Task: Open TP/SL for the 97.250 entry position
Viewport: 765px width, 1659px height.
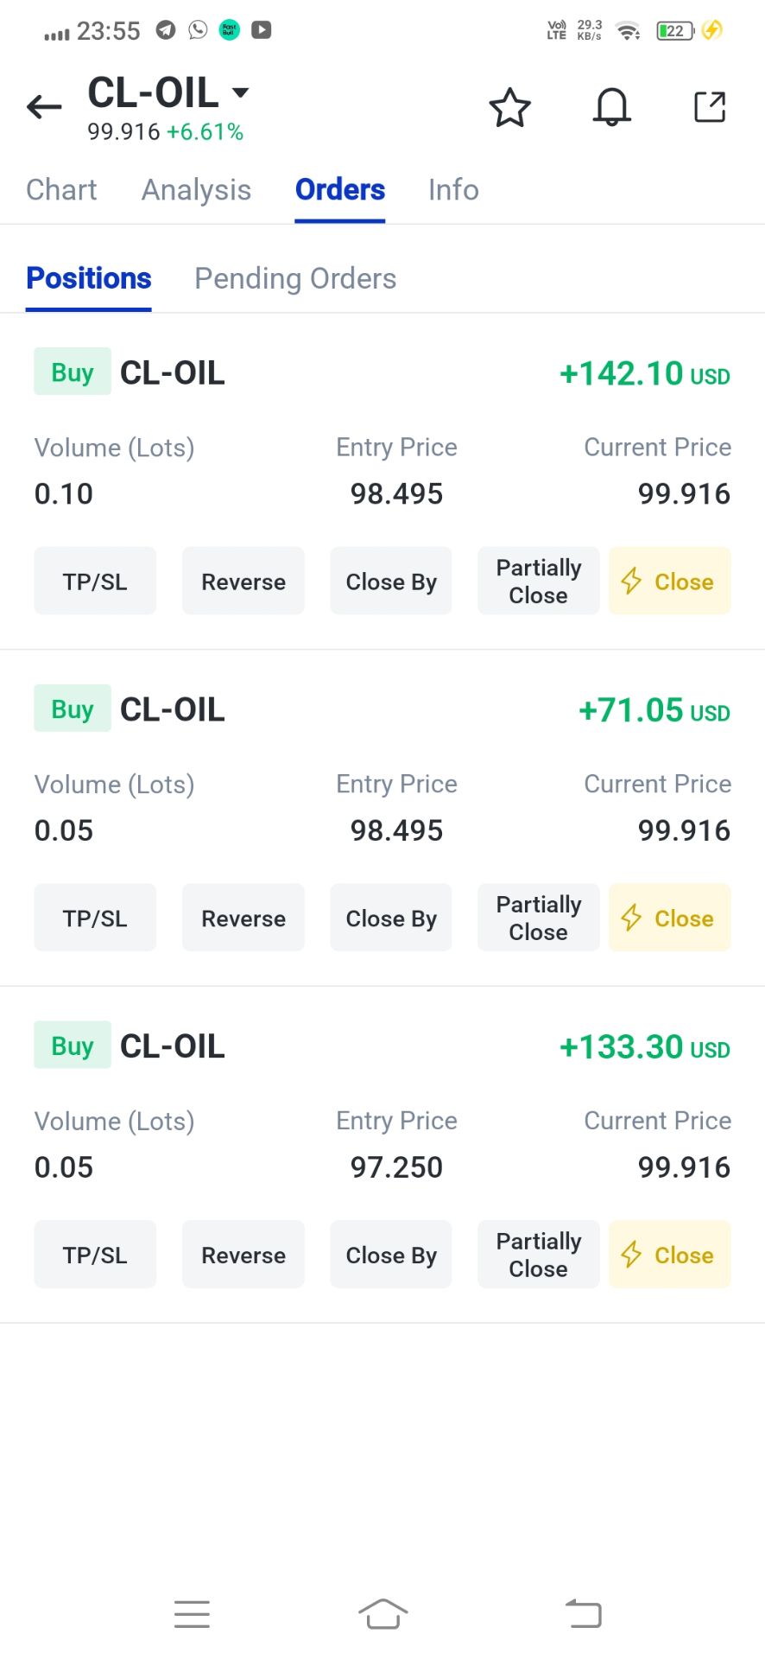Action: point(95,1255)
